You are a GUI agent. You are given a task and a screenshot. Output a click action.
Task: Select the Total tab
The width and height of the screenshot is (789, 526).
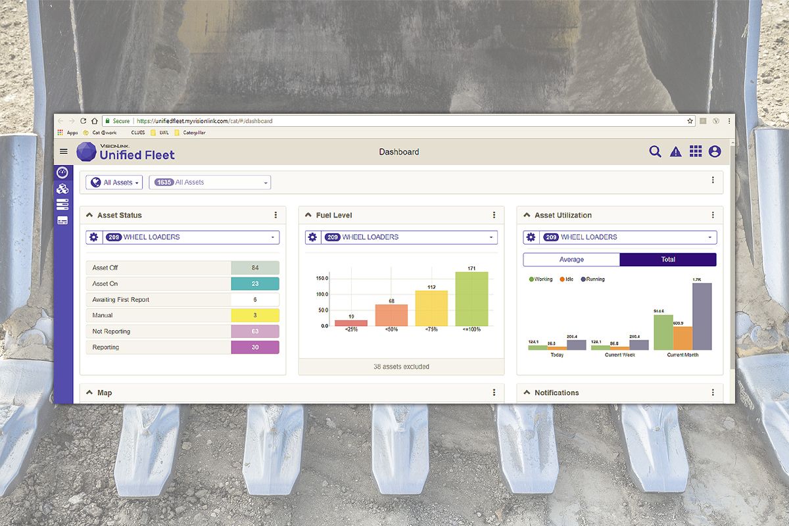pos(668,260)
